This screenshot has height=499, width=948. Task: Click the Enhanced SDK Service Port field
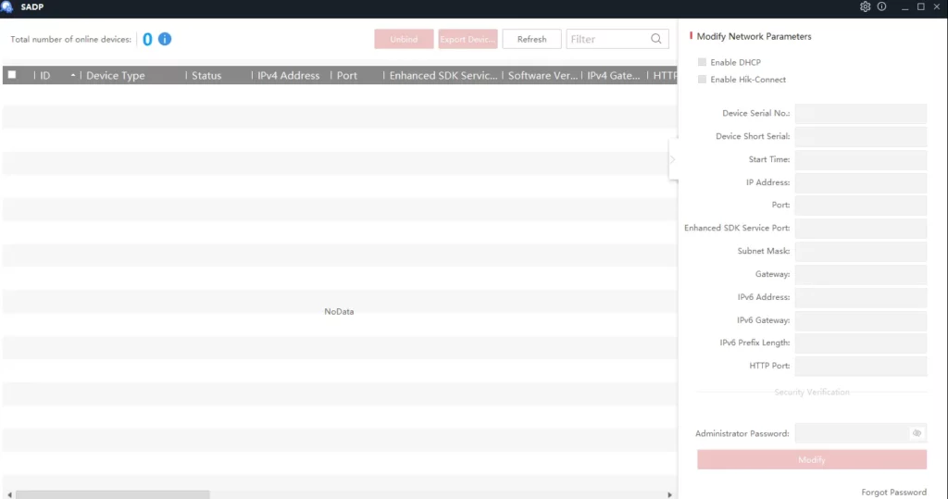(x=861, y=228)
